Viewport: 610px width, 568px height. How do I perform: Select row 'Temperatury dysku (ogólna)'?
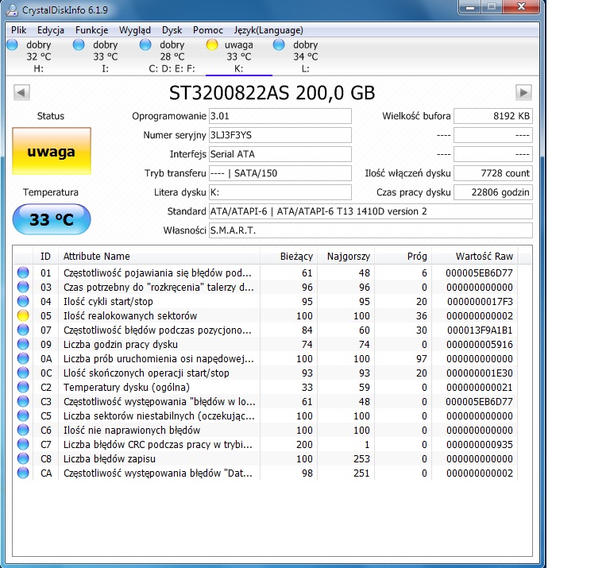tap(266, 387)
